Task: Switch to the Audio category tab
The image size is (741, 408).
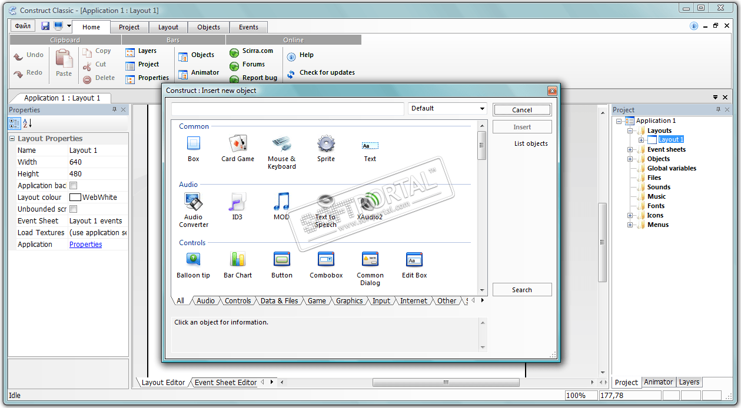Action: 205,301
